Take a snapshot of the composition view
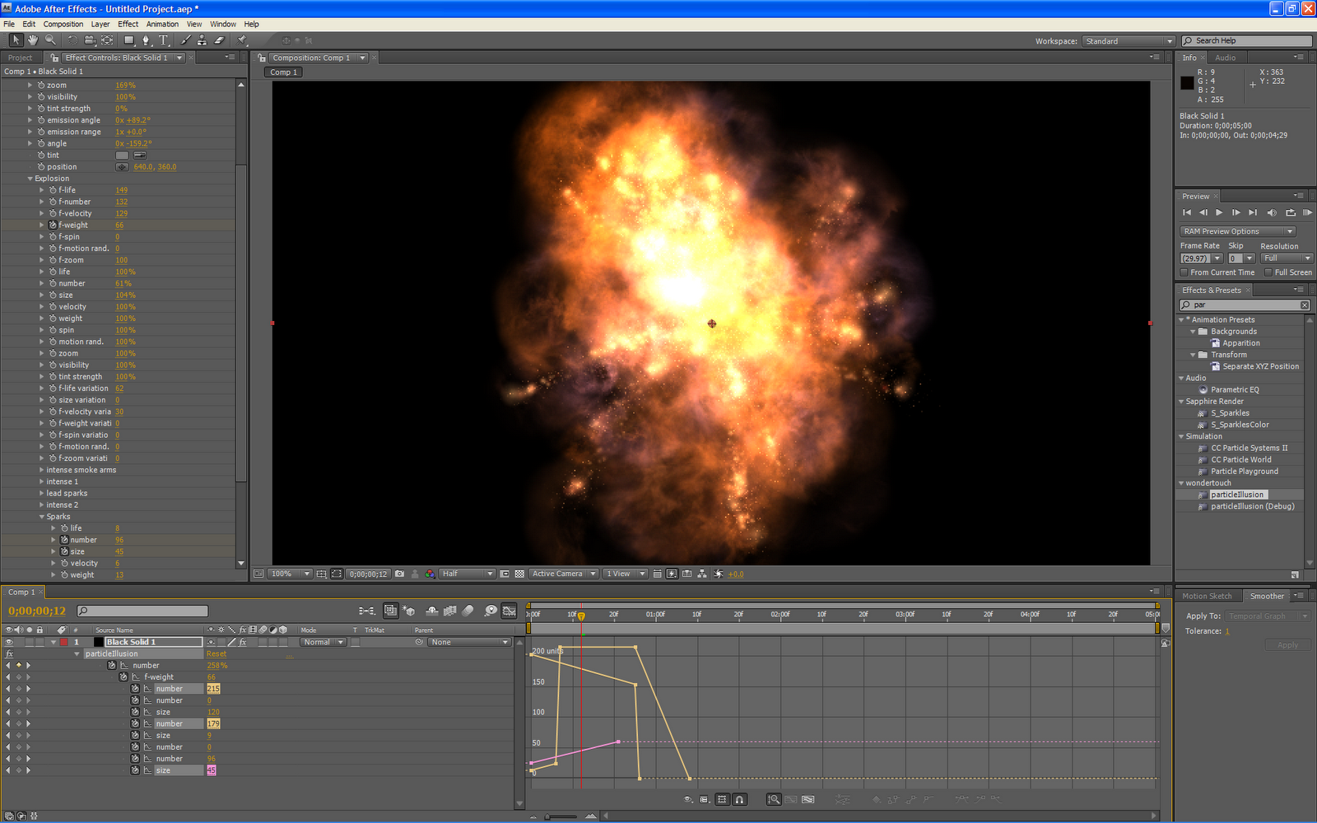 point(398,574)
